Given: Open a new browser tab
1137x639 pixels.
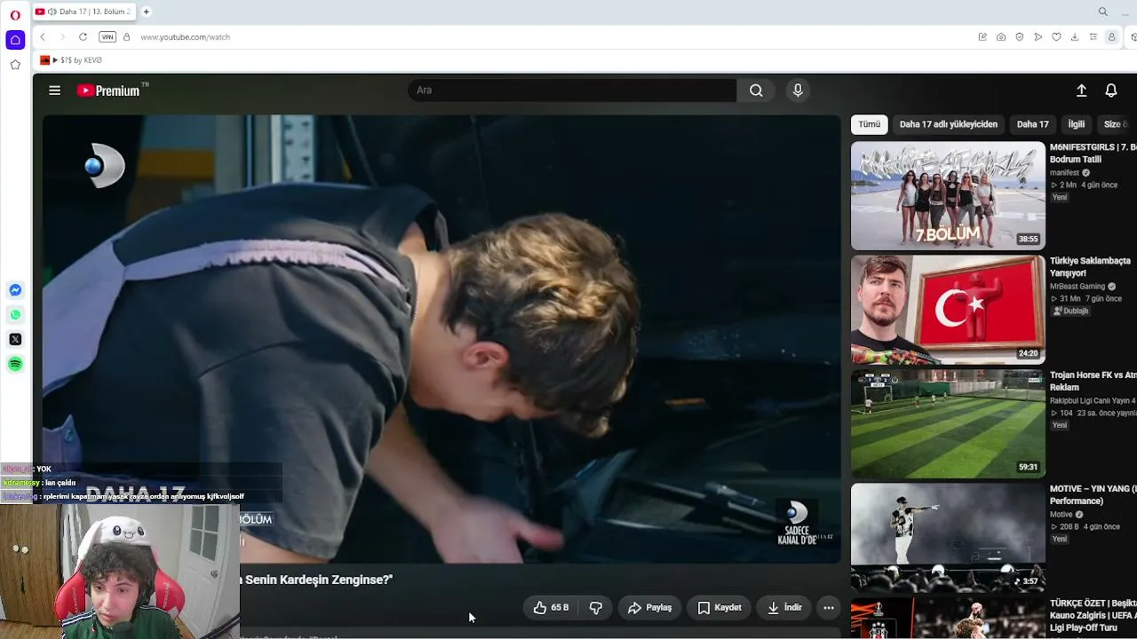Looking at the screenshot, I should [147, 12].
